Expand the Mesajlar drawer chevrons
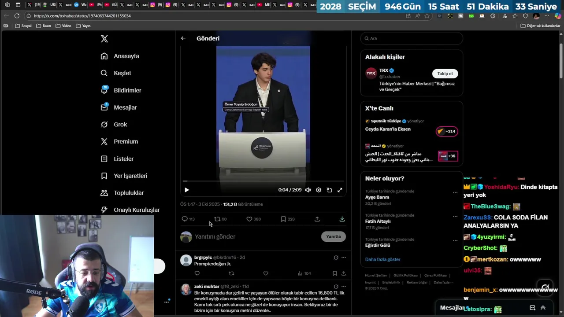564x317 pixels. (543, 308)
